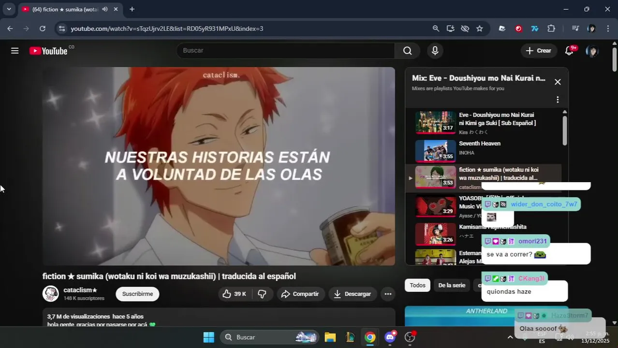618x348 pixels.
Task: Open the 7TV extension
Action: pos(534,29)
